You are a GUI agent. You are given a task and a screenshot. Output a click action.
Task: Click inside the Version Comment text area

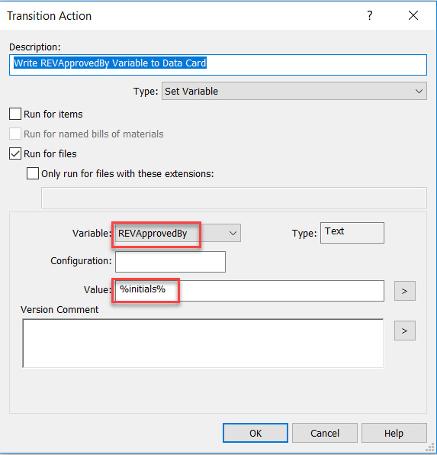[x=203, y=344]
